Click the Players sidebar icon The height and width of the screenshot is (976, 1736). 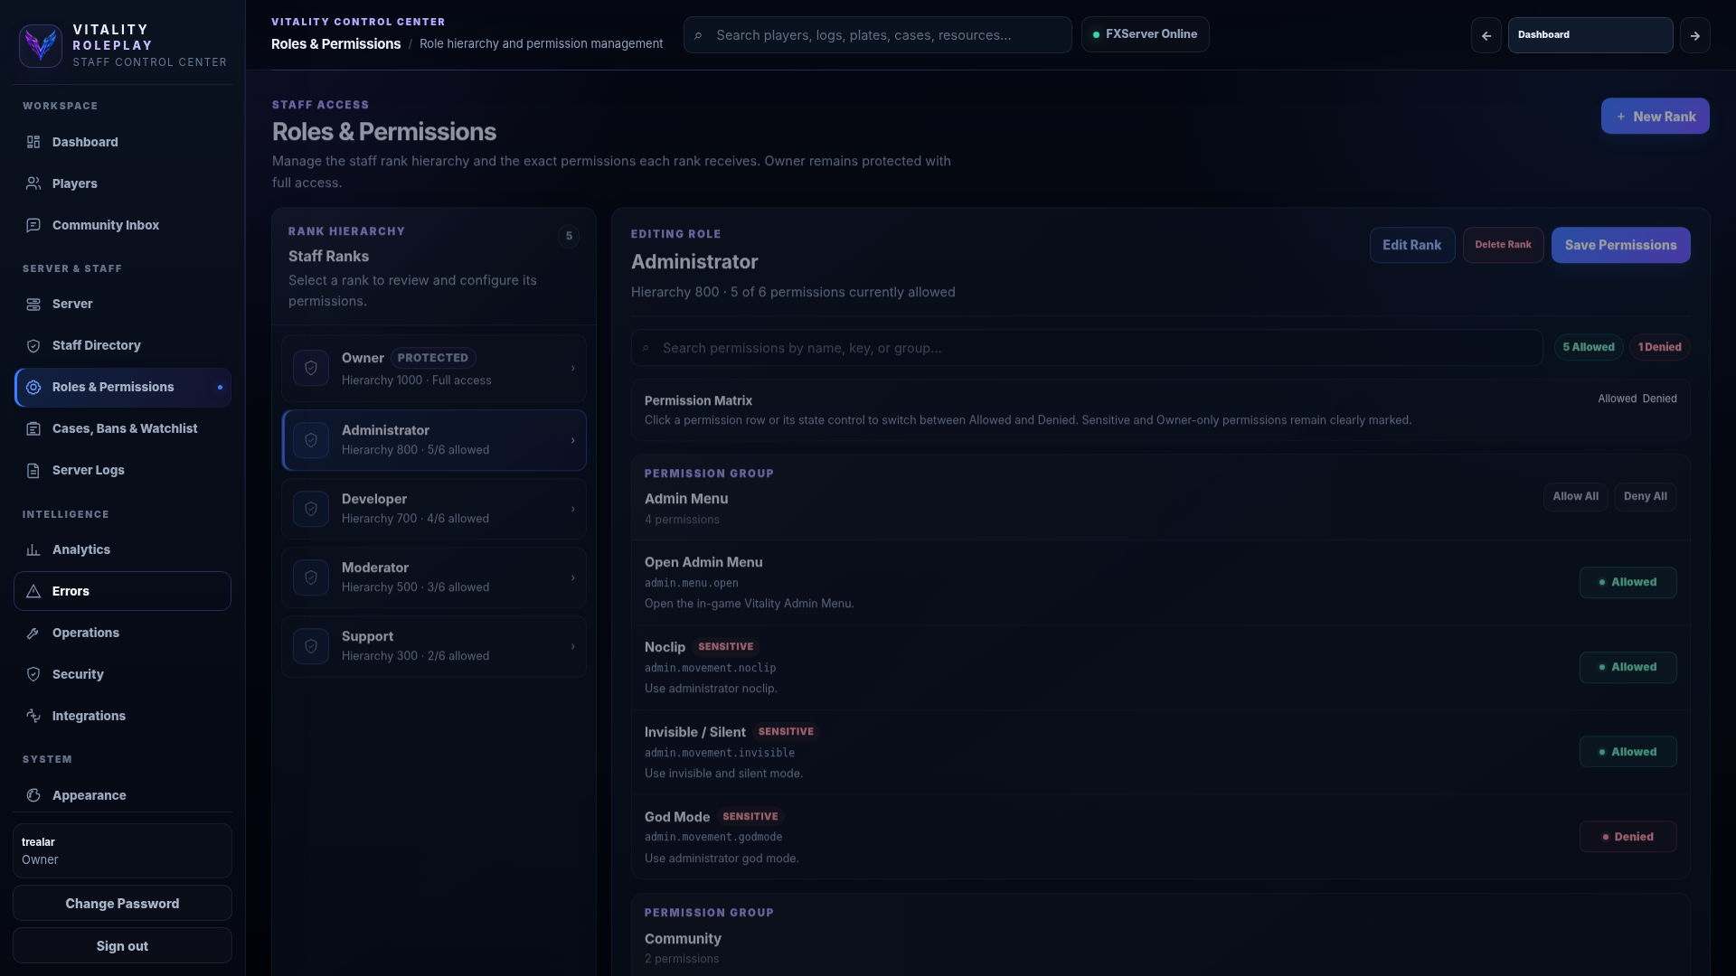click(33, 183)
